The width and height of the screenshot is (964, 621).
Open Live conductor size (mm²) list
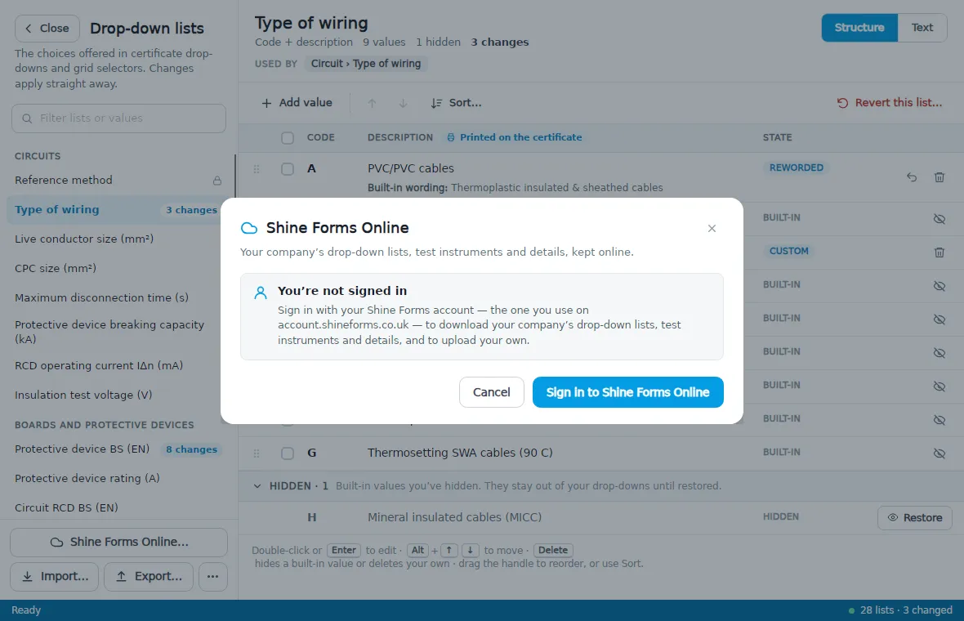click(x=118, y=239)
